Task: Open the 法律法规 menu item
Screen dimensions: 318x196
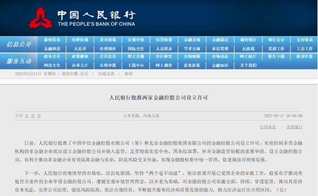Action: [x=80, y=40]
